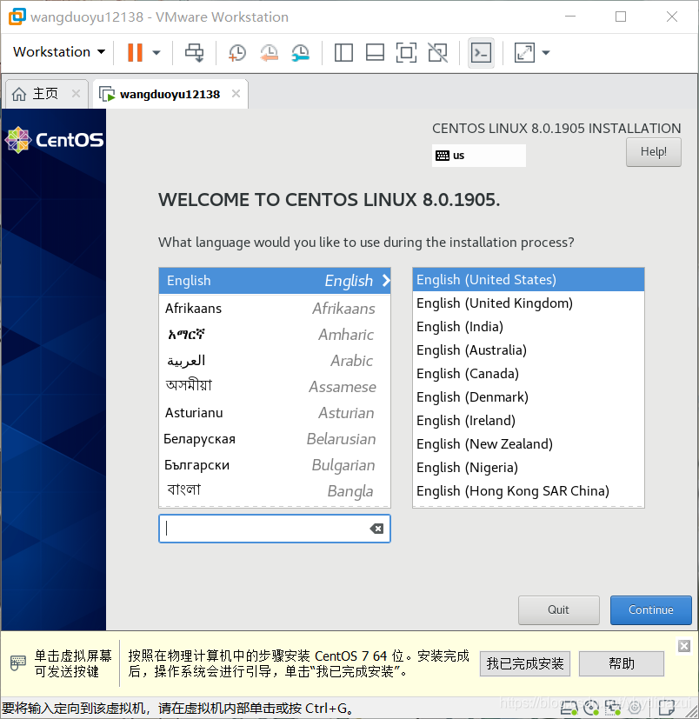The image size is (699, 719).
Task: Select English in the language list
Action: click(x=275, y=281)
